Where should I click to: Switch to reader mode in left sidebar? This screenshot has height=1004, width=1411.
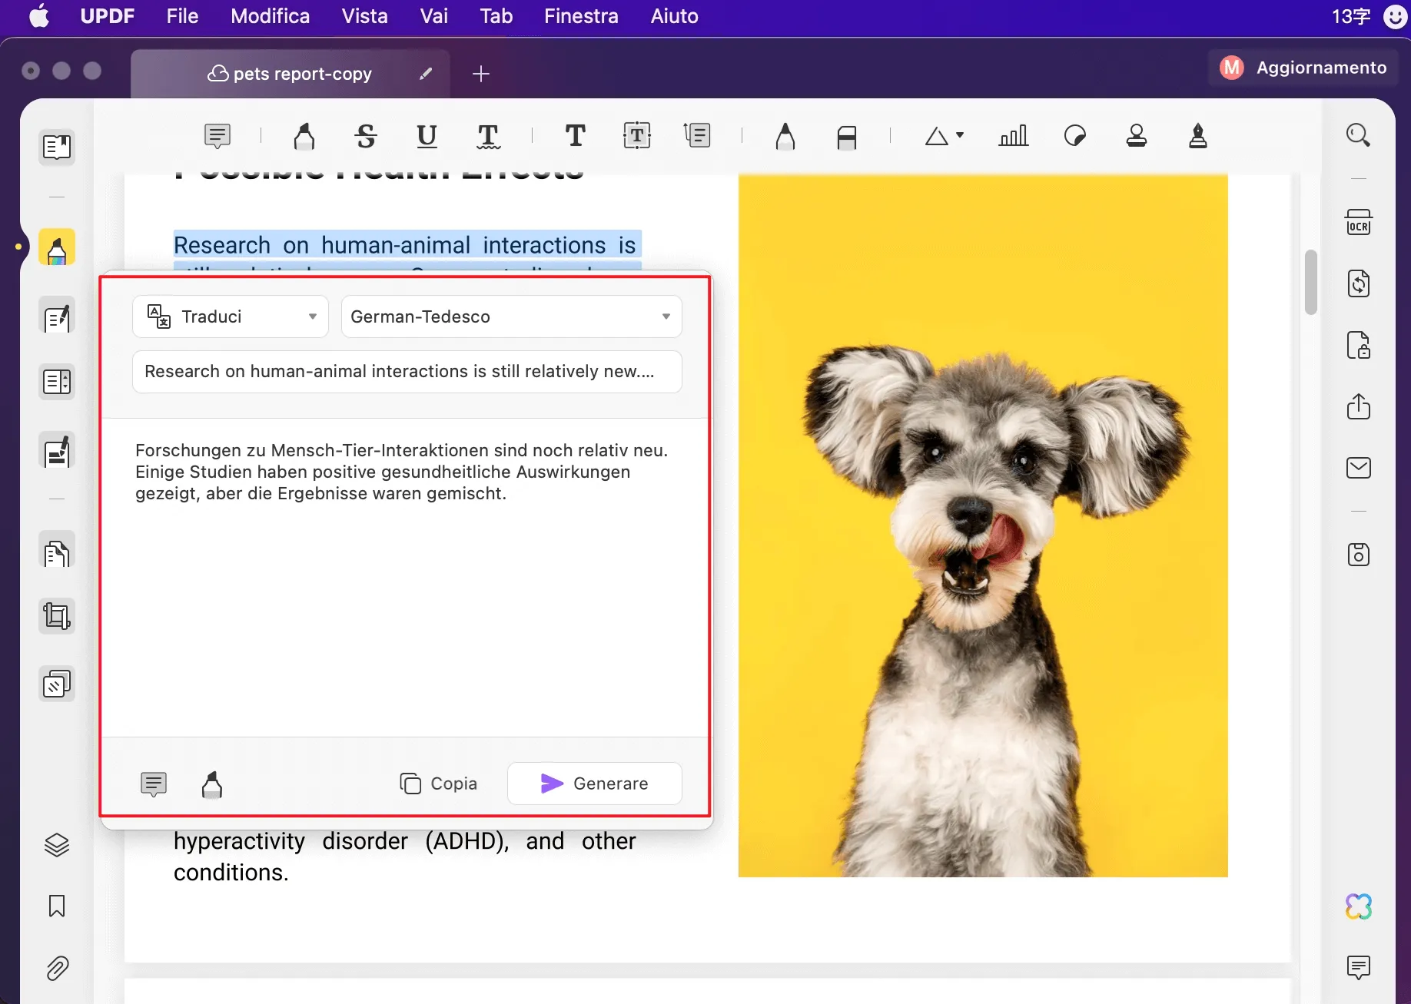point(57,146)
